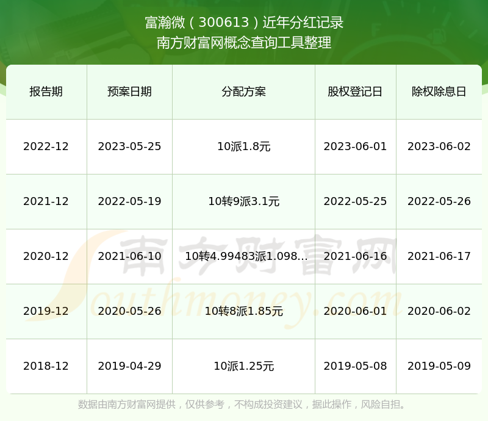Select the 预案日期 column header

tap(129, 92)
